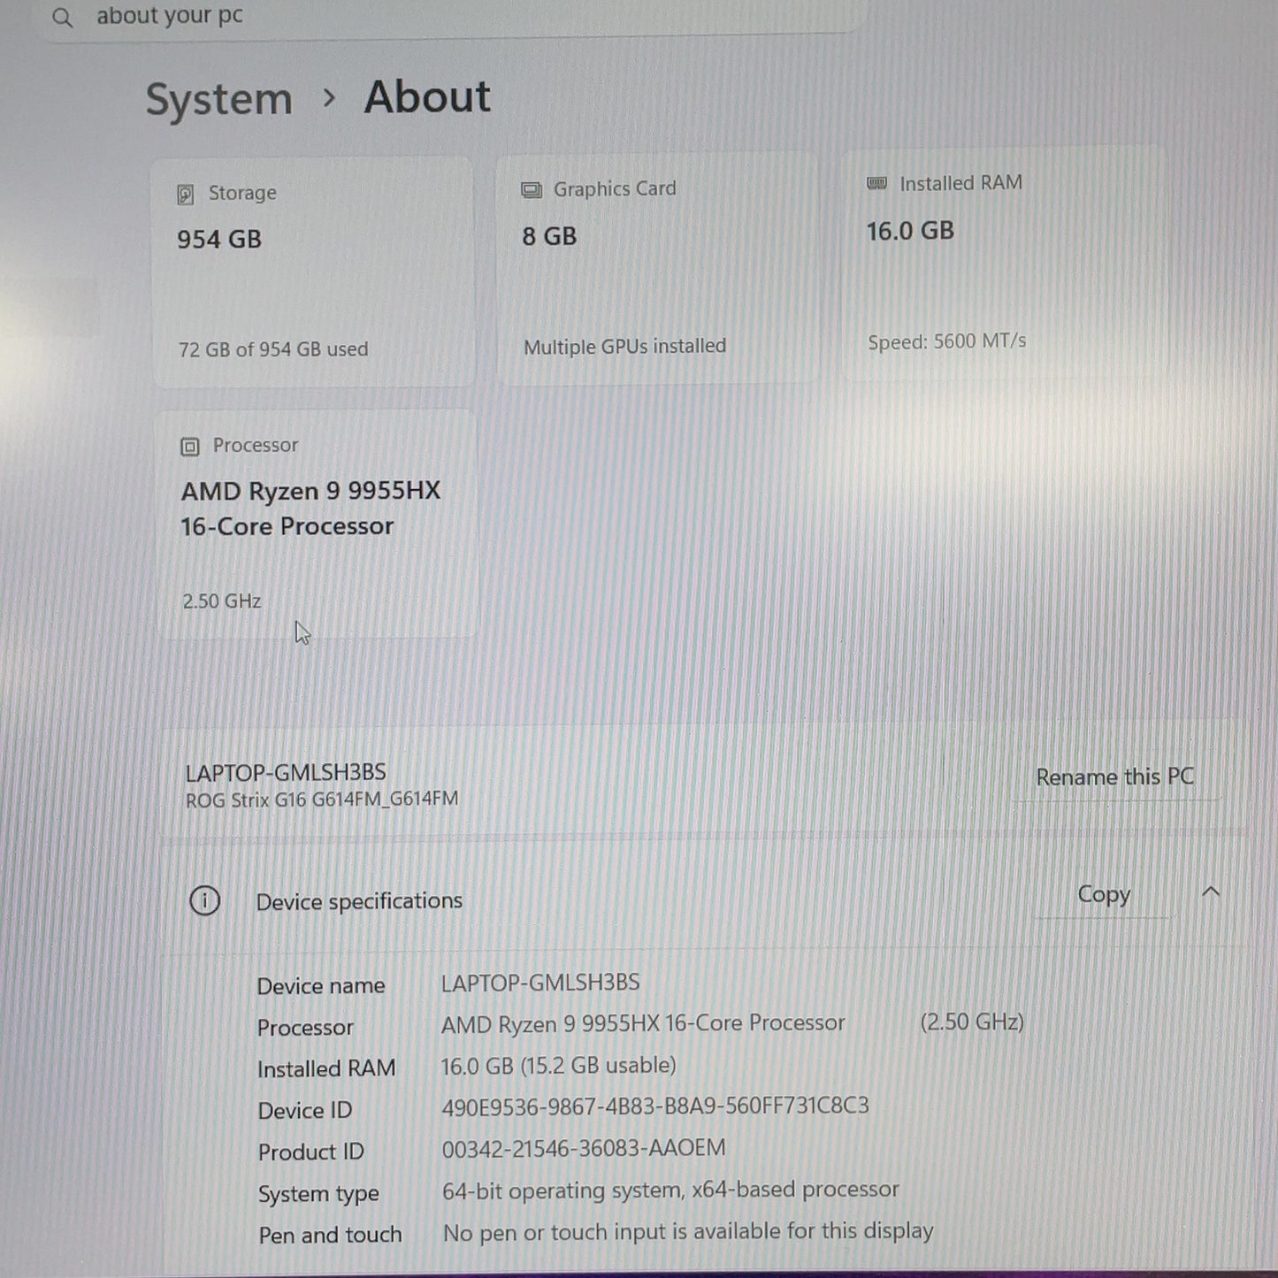
Task: Click 'Speed: 5600 MT/s' text
Action: point(947,341)
